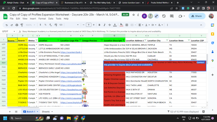Toggle the Location State column filter
The width and height of the screenshot is (217, 122).
[x=189, y=40]
